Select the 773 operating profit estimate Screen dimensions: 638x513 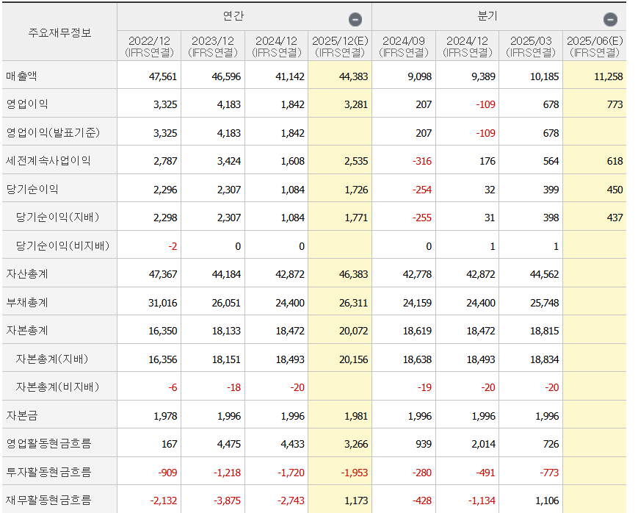pos(615,104)
